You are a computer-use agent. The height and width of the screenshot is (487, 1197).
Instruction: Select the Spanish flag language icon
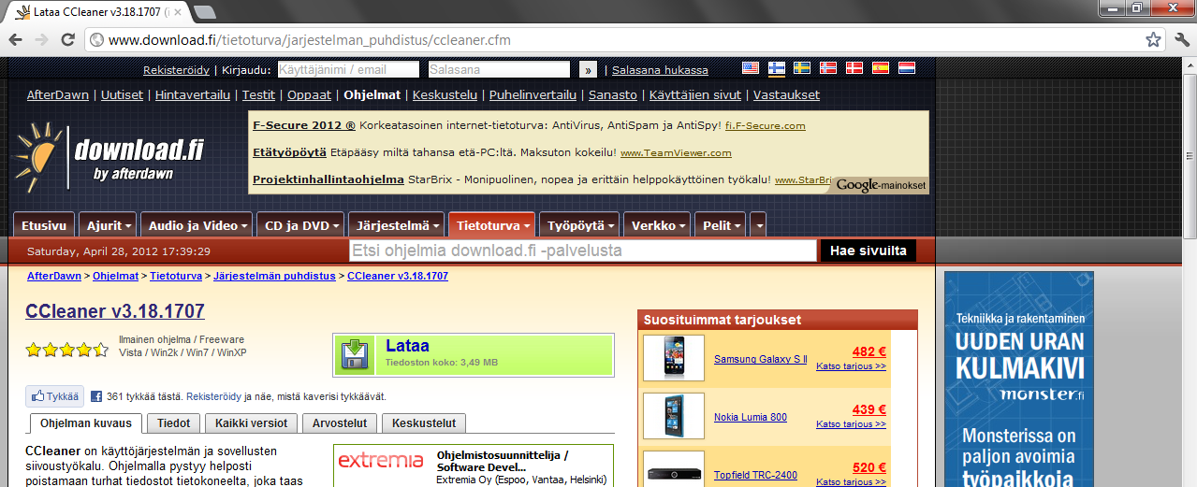point(880,68)
